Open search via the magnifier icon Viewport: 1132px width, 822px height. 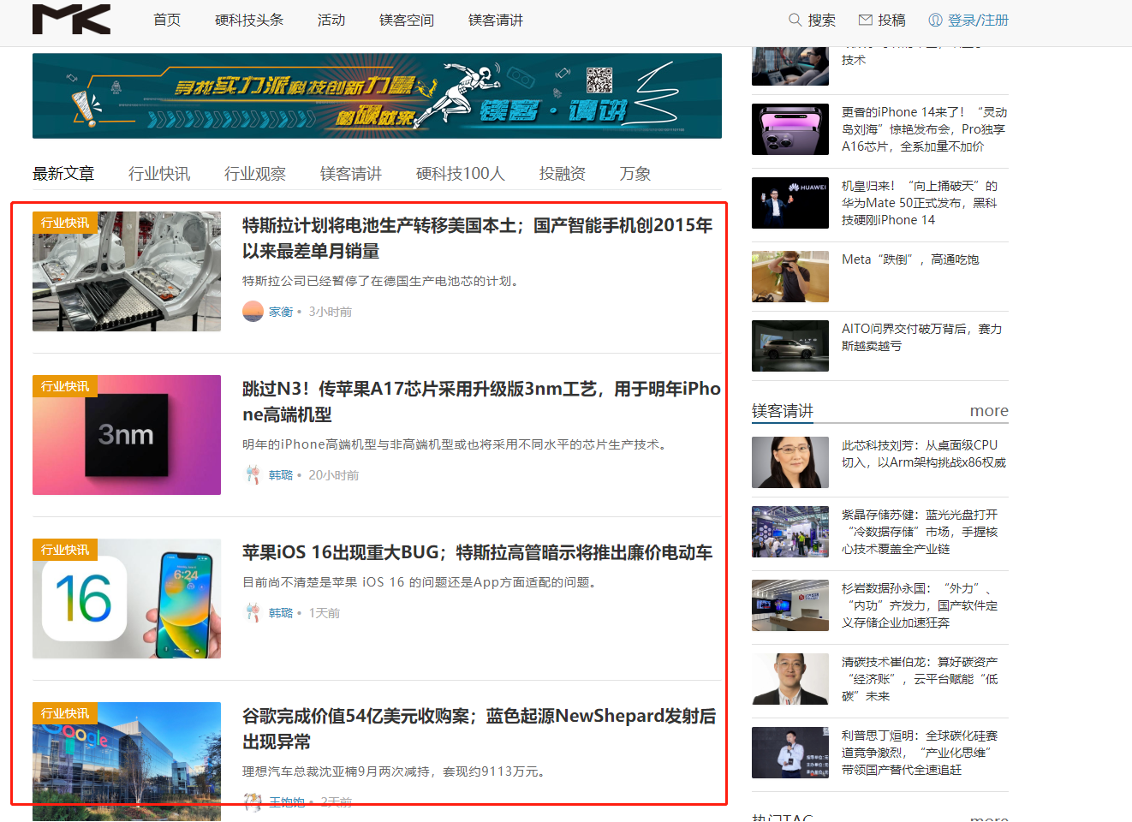tap(795, 20)
